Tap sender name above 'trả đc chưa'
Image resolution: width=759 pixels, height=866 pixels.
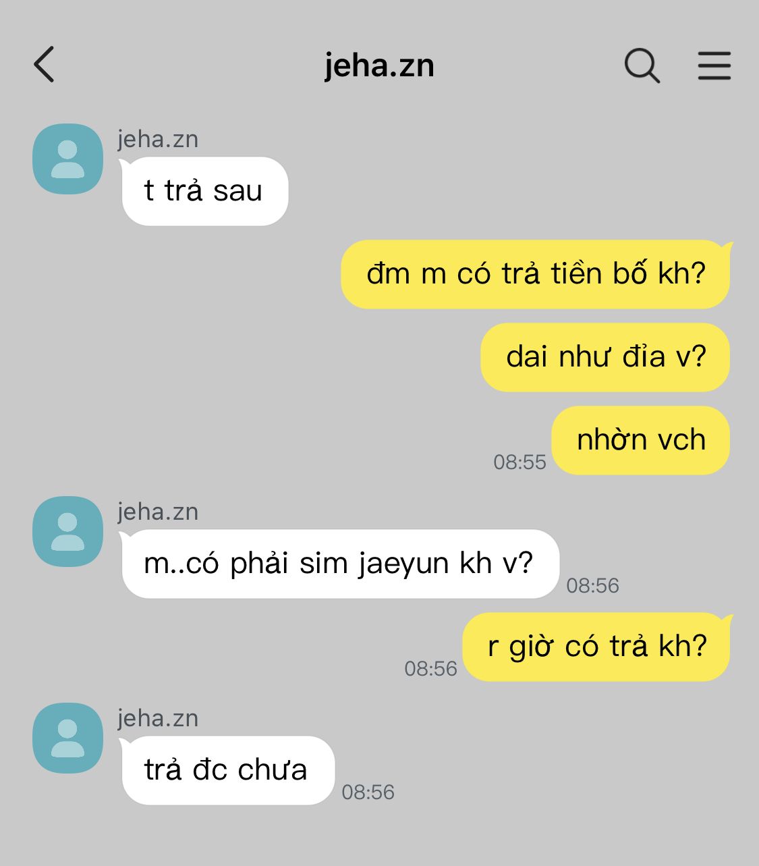(x=158, y=718)
